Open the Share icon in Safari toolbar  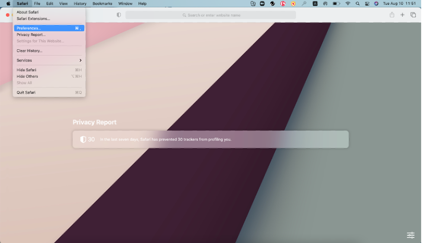pos(392,15)
